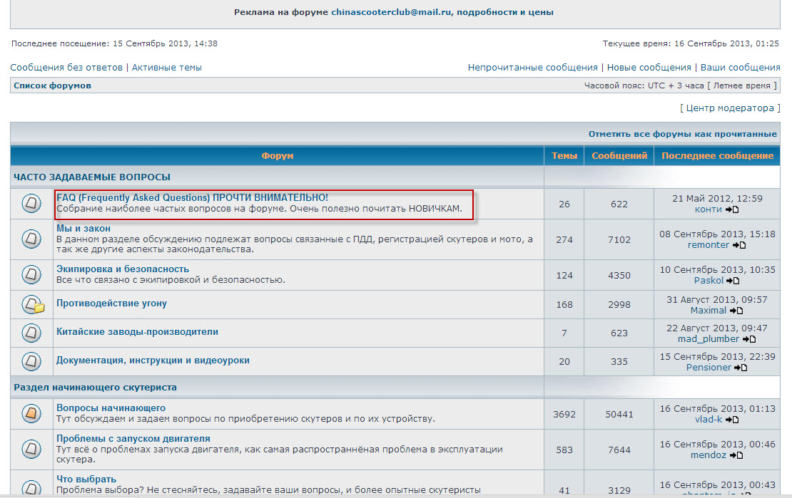
Task: Open the Мы и закон forum
Action: coord(83,228)
